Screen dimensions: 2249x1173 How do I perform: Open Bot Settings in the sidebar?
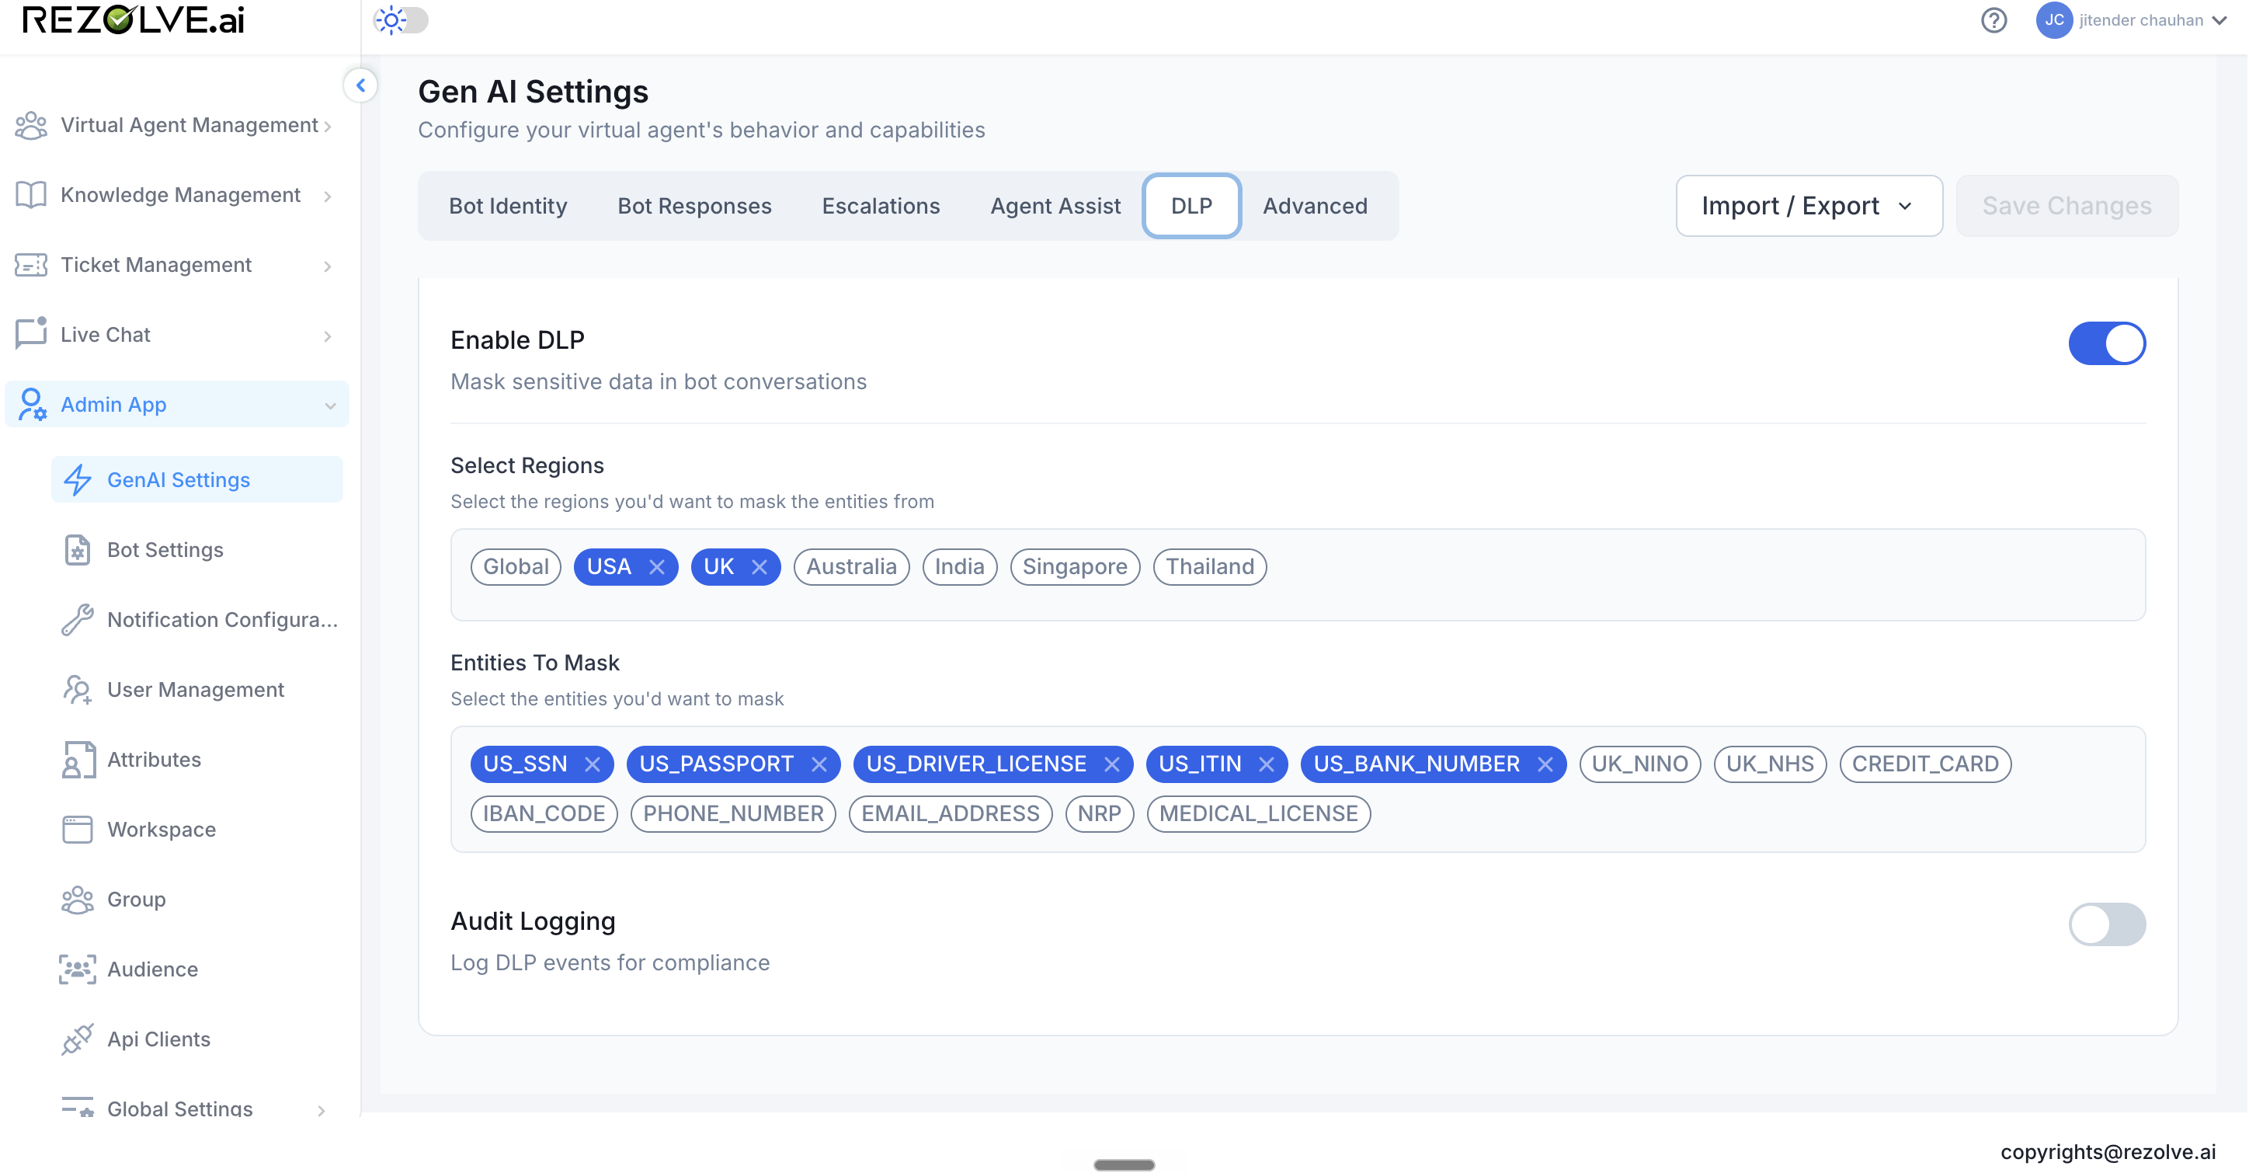[x=197, y=549]
